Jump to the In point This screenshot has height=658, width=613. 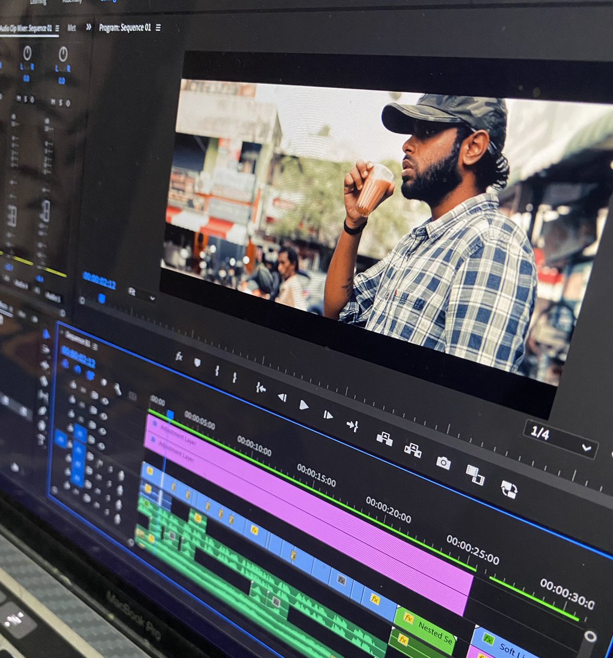(261, 388)
